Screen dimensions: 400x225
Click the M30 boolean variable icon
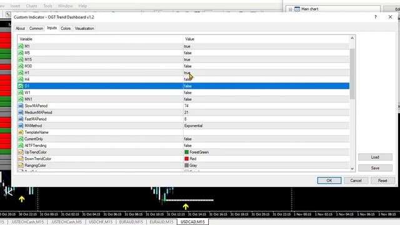[21, 66]
